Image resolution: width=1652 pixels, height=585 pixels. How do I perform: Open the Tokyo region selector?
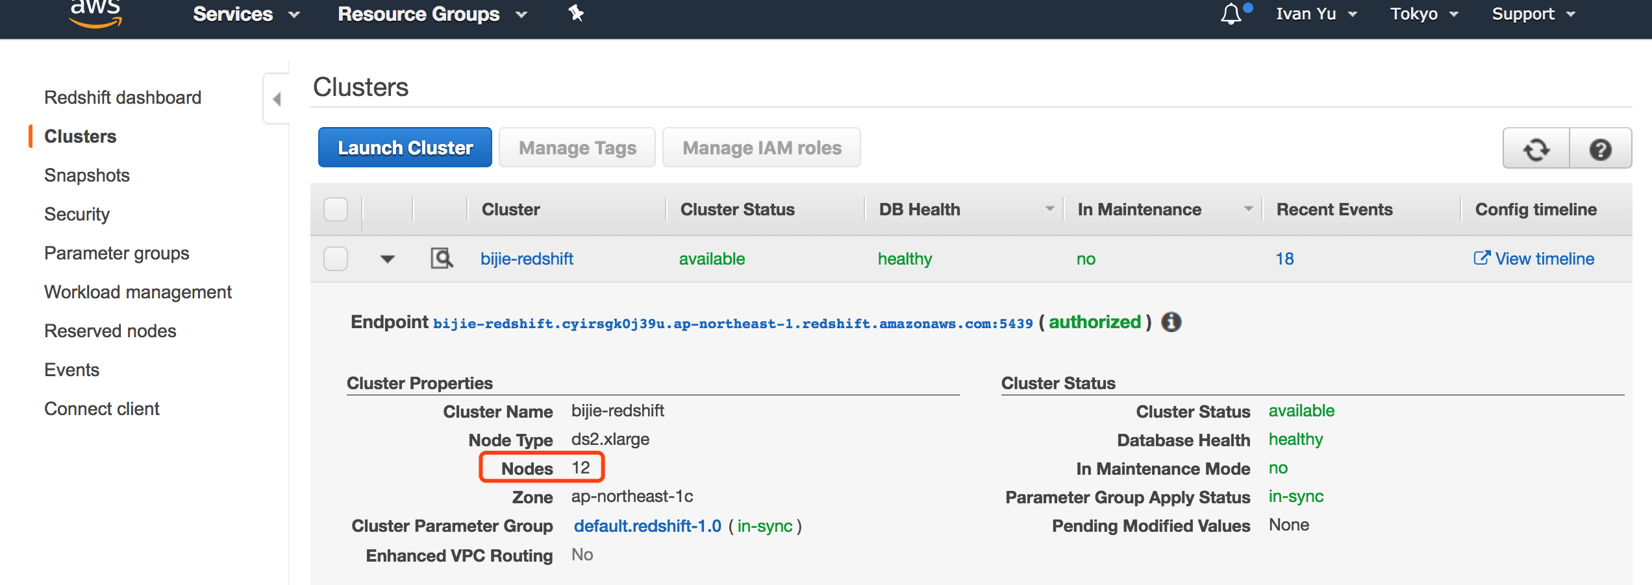pos(1424,14)
